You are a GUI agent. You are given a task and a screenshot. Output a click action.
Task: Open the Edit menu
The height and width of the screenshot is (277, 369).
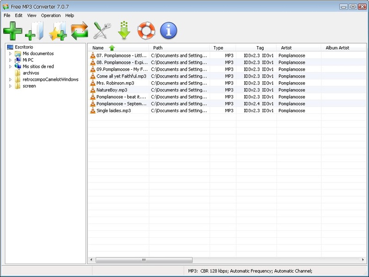[18, 15]
